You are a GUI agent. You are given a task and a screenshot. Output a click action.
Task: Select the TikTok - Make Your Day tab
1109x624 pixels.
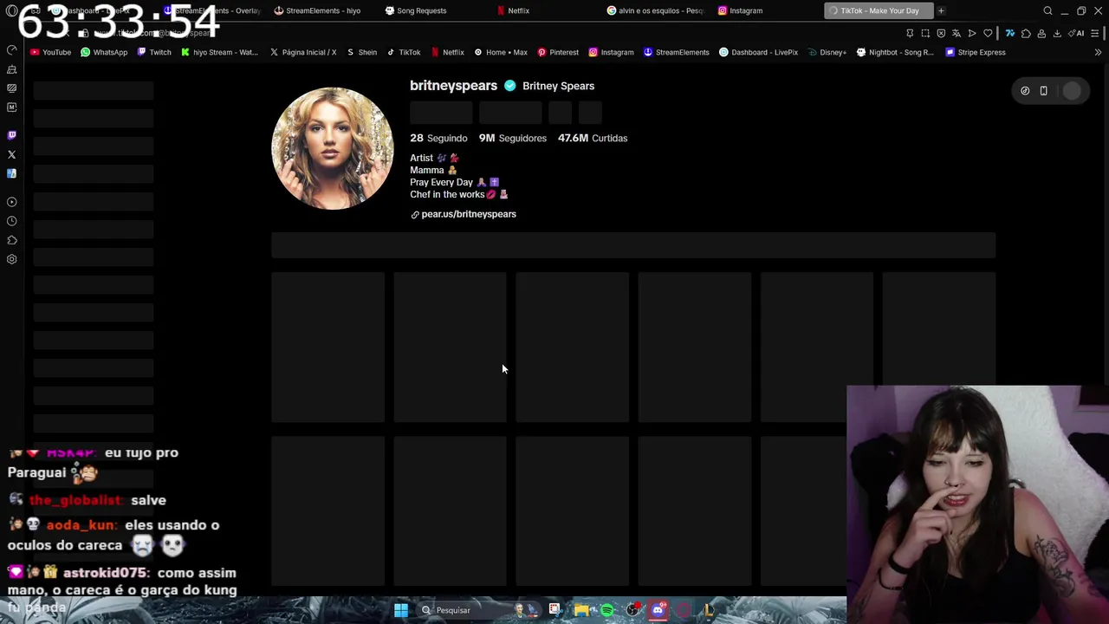tap(879, 10)
